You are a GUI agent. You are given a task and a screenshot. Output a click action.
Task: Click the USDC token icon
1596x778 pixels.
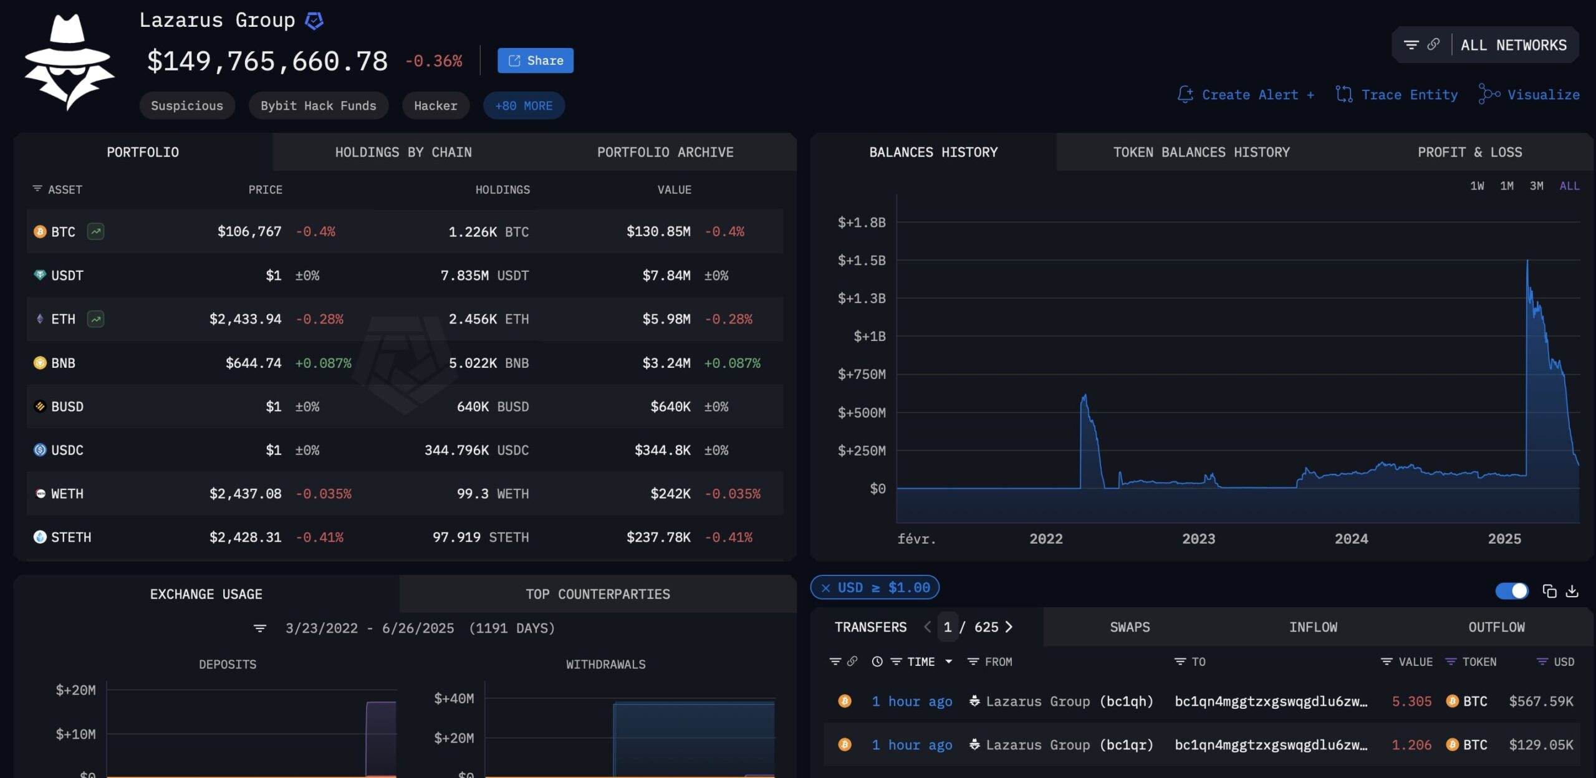40,449
